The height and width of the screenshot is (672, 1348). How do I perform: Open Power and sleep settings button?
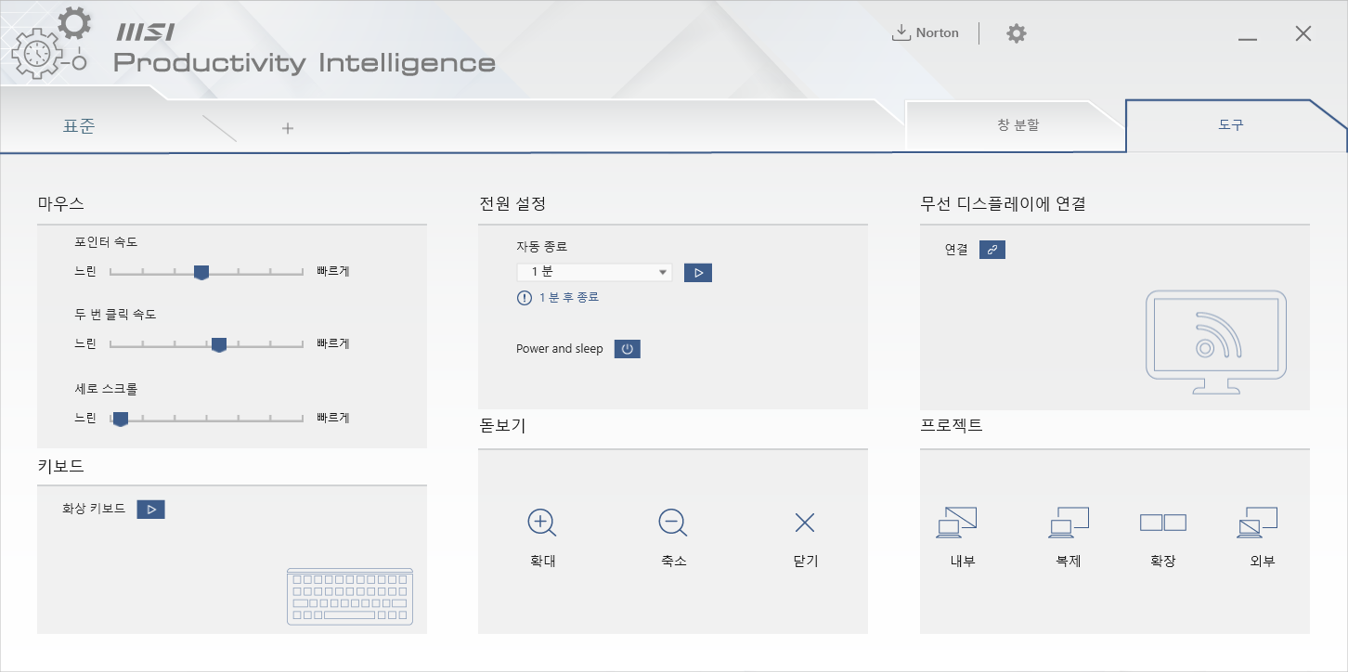(628, 349)
